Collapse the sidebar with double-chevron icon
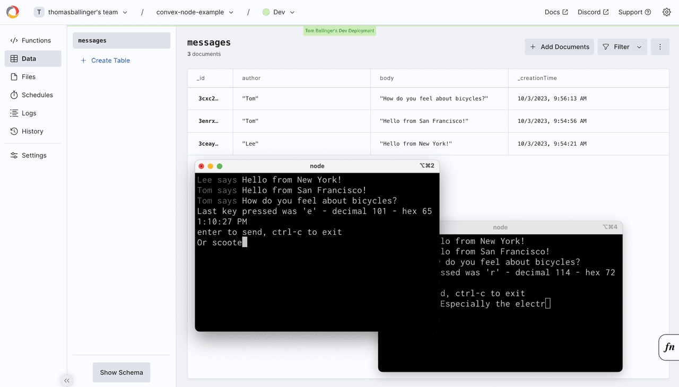 pyautogui.click(x=67, y=380)
